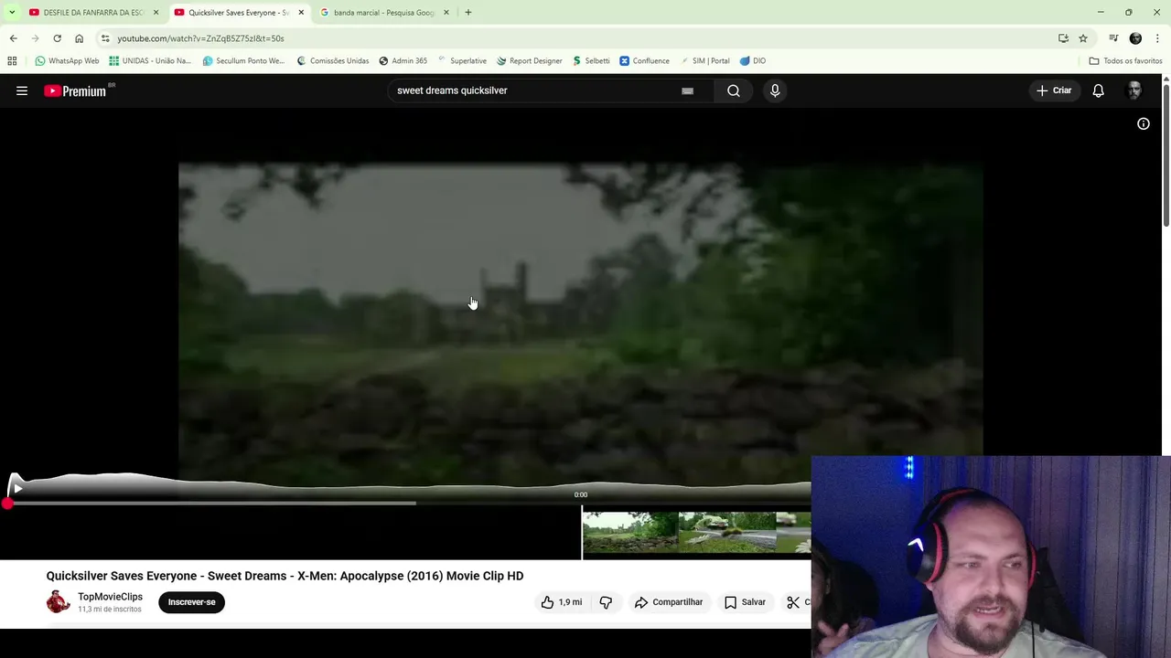Close the DESFILE DA FANFARRA tab
This screenshot has width=1171, height=658.
coord(156,13)
